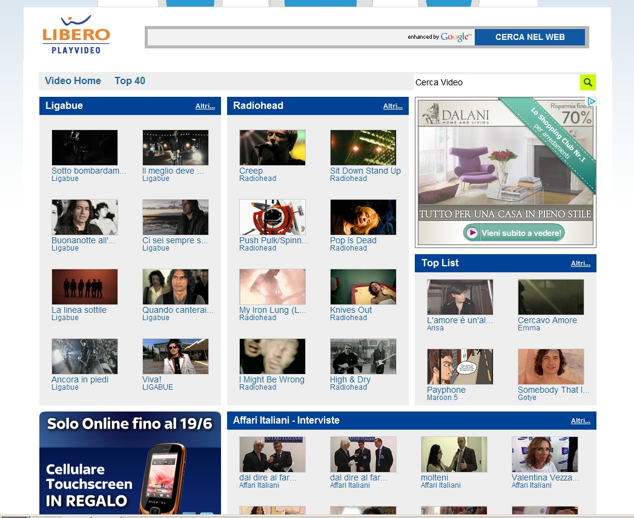Click the Creep title link
The width and height of the screenshot is (634, 518).
point(251,171)
